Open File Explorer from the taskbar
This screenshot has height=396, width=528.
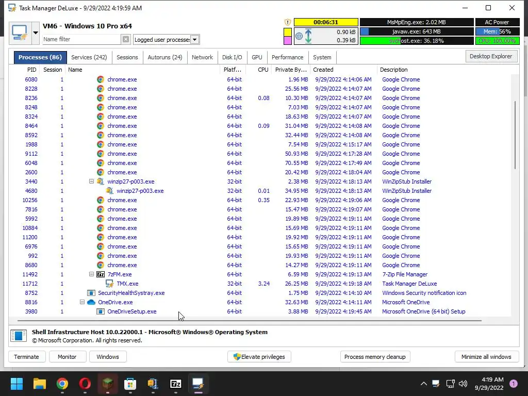[39, 384]
